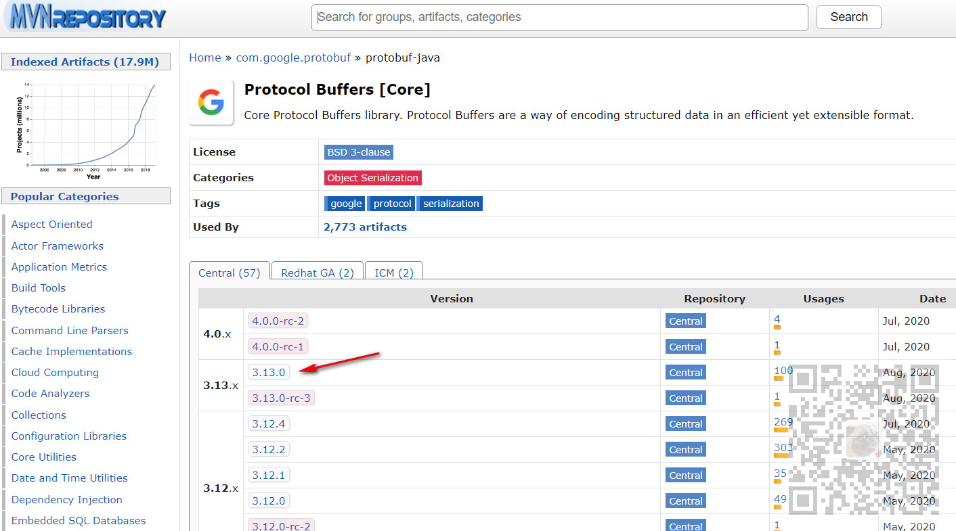Switch to the Central (57) tab
The image size is (956, 531).
(229, 273)
